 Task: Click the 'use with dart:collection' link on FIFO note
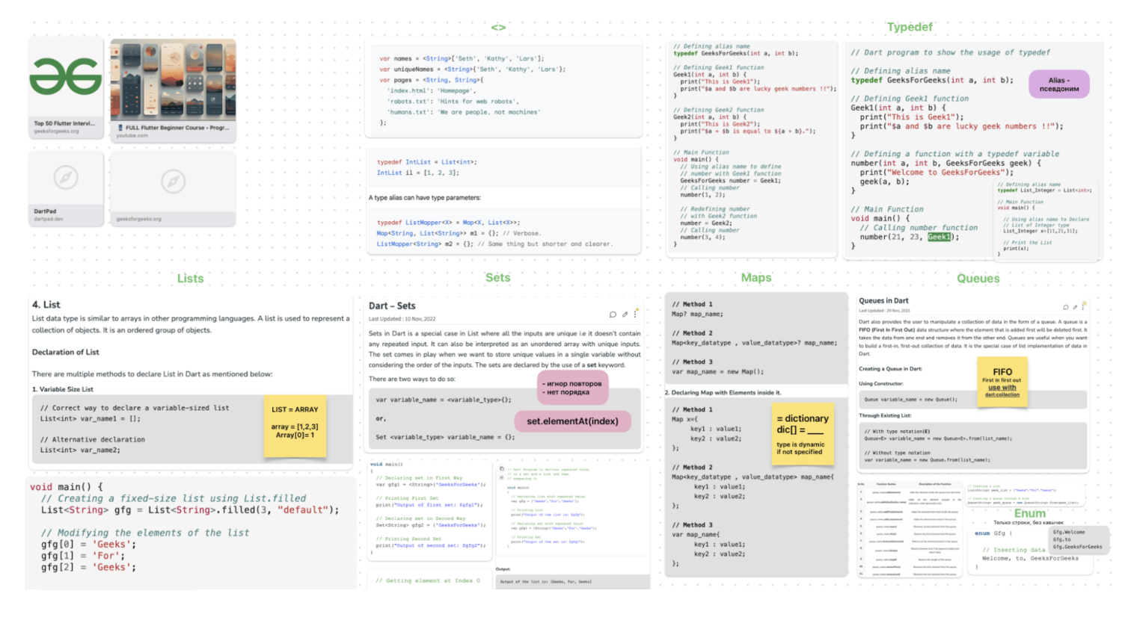1002,391
